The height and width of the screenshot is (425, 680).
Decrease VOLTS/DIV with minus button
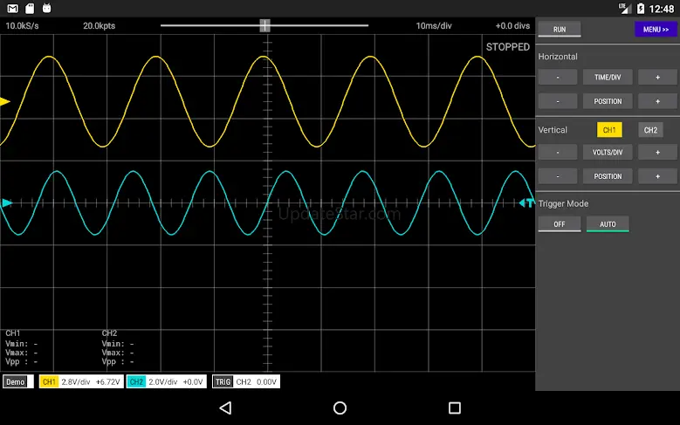tap(558, 152)
